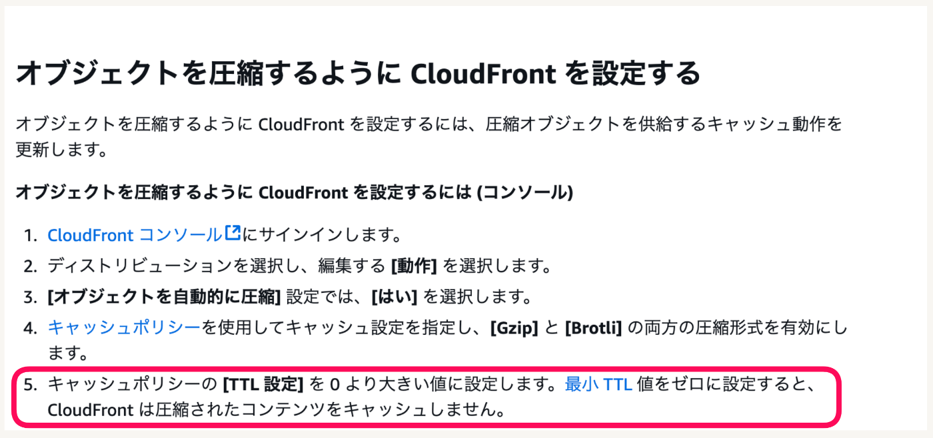Click the main heading オブジェクトを圧縮するように CloudFront を設定する
This screenshot has height=438, width=933.
pos(358,73)
